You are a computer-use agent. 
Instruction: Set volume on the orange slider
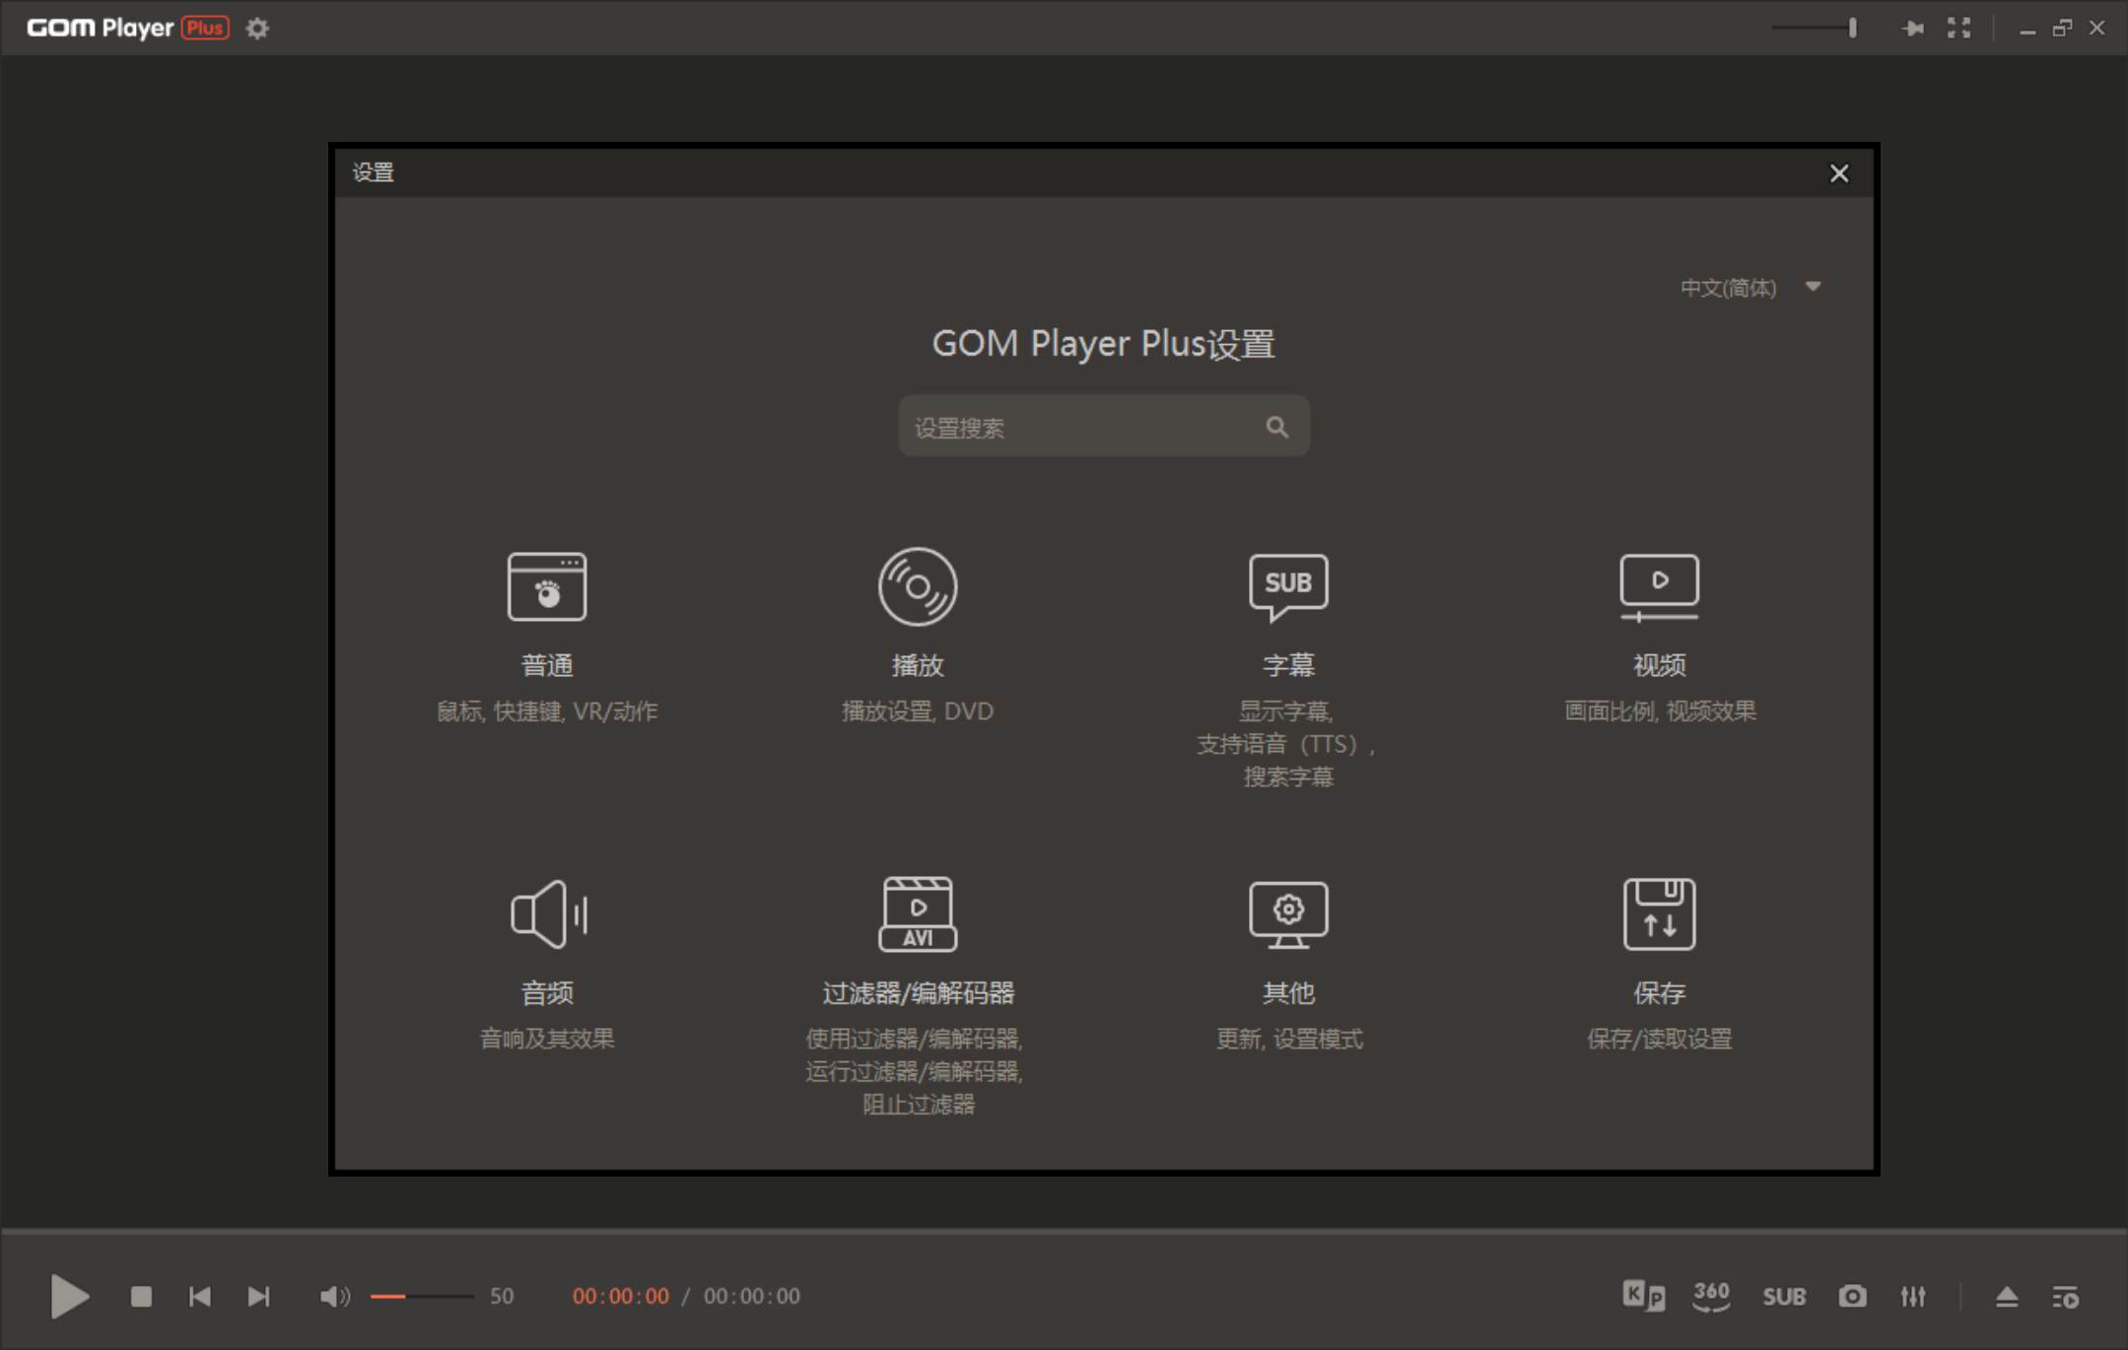(x=422, y=1297)
